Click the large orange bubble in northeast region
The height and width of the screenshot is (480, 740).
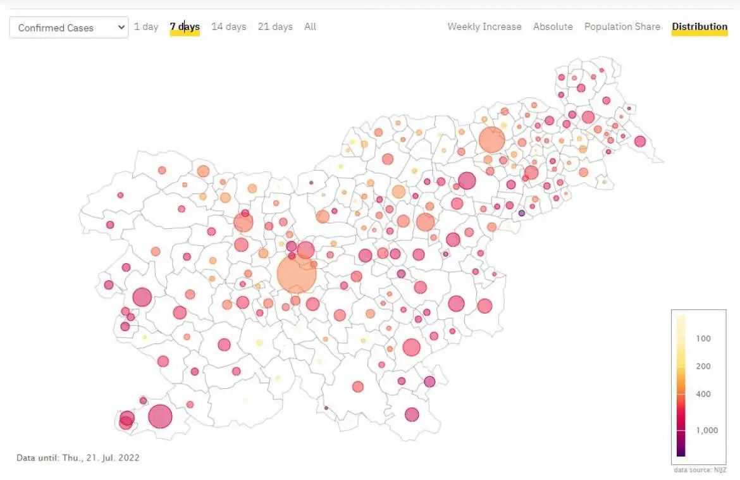[491, 140]
